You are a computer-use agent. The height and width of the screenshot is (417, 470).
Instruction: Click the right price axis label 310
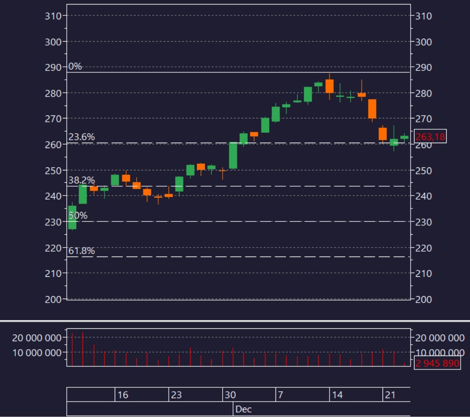coord(423,16)
